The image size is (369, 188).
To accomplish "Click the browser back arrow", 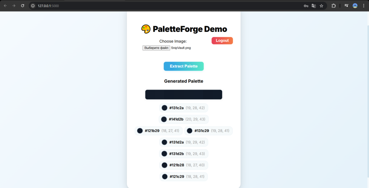I will point(5,6).
